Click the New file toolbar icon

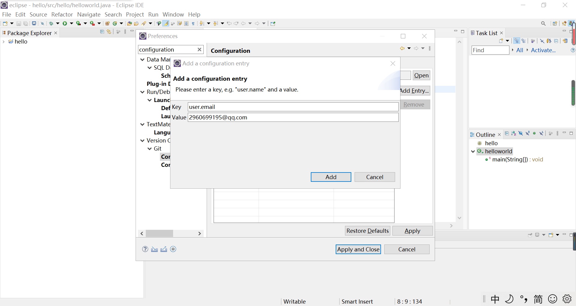point(5,23)
